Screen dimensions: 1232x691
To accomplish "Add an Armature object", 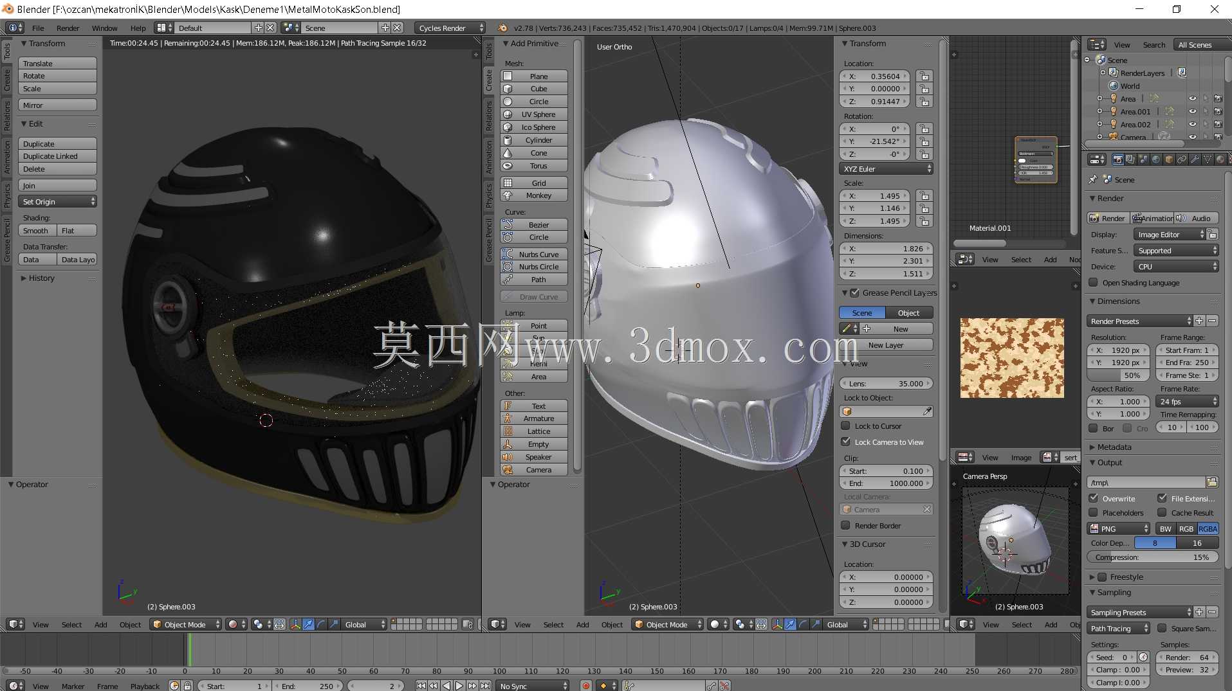I will (x=534, y=418).
